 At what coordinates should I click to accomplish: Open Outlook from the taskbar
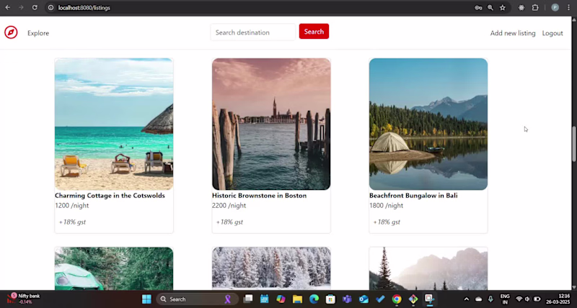pos(364,299)
